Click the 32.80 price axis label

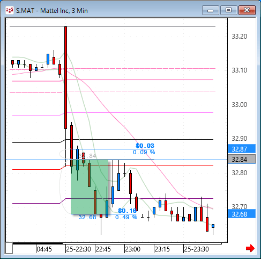click(240, 173)
